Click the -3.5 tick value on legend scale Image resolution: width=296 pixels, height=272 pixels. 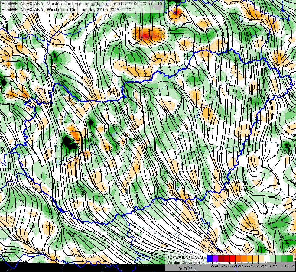coord(229,266)
